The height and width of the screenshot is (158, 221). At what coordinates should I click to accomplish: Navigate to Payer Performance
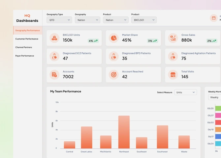[25, 56]
